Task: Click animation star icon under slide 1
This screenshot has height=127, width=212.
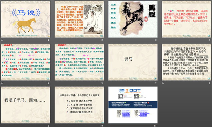Action: 2,40
